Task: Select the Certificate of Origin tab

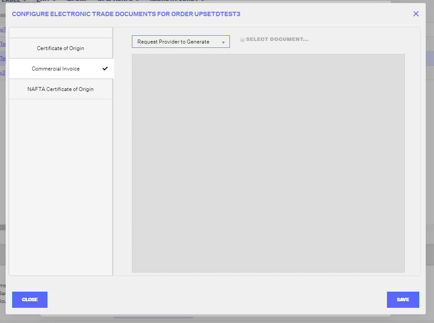Action: click(61, 48)
